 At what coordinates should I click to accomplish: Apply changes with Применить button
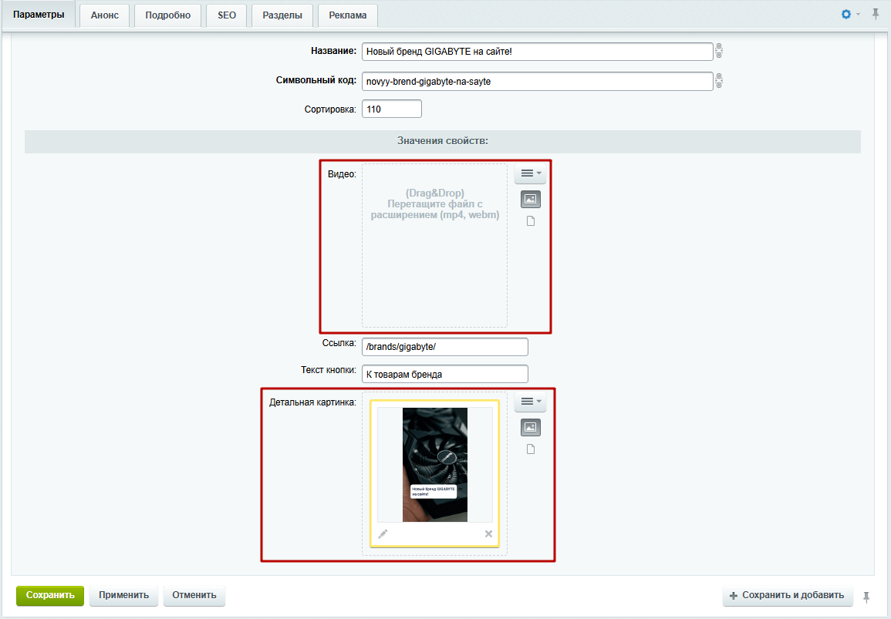pyautogui.click(x=124, y=595)
